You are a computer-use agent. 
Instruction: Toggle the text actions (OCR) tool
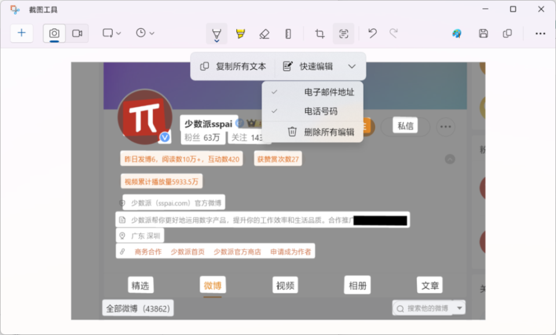[343, 33]
